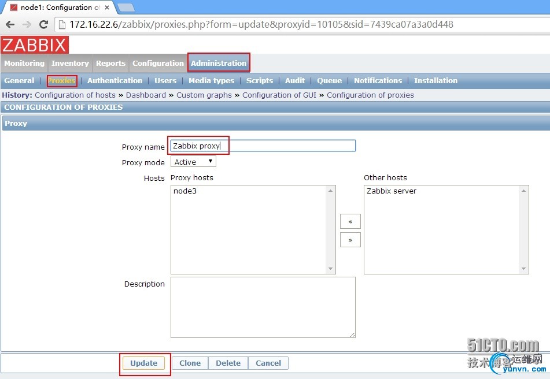Screen dimensions: 550x379
Task: Click the Description resize handle
Action: (353, 335)
